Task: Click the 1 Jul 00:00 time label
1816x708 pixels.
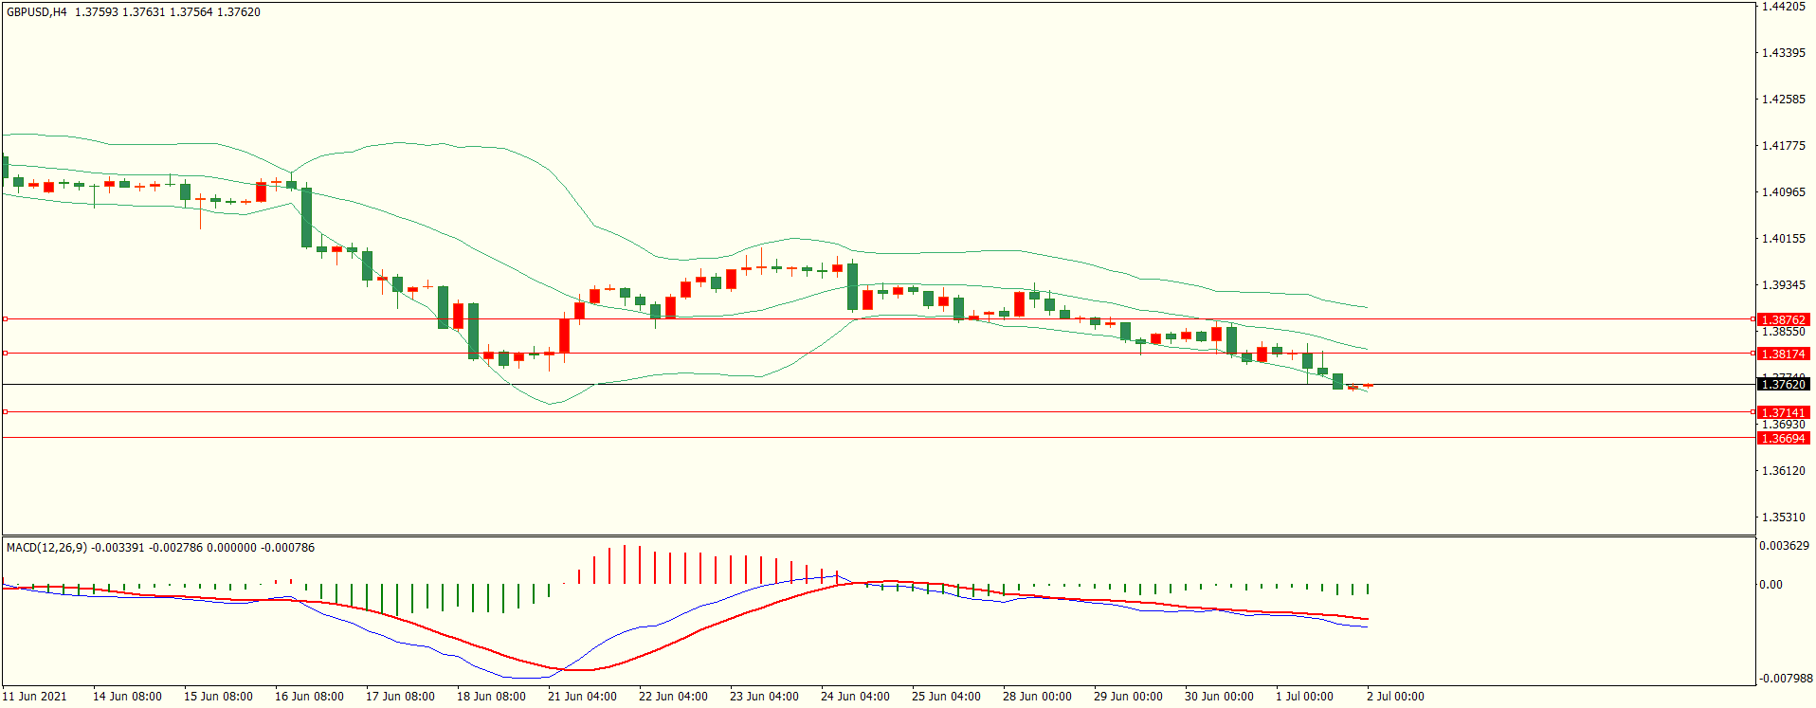Action: (x=1304, y=697)
